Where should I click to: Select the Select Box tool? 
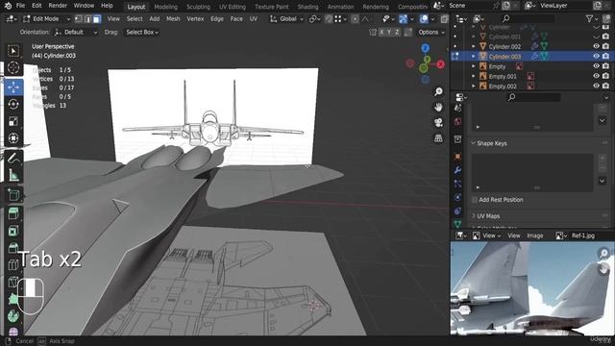(13, 51)
